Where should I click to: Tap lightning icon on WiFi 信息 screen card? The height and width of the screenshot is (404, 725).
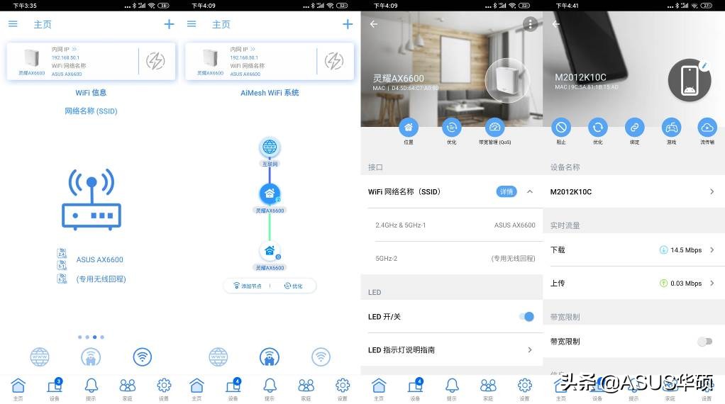155,61
